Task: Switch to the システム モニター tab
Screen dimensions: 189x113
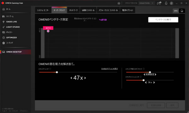Action: [x=43, y=10]
